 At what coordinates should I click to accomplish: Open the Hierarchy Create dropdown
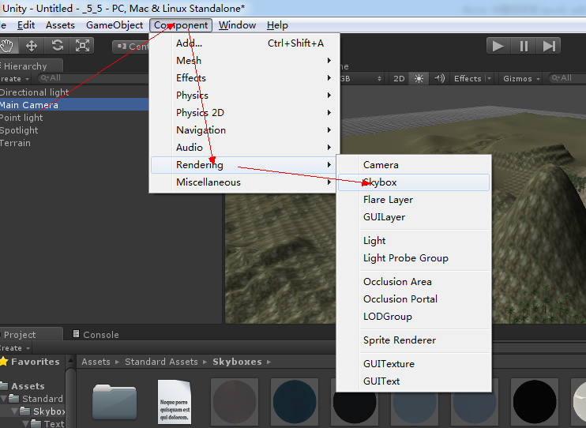pyautogui.click(x=15, y=79)
